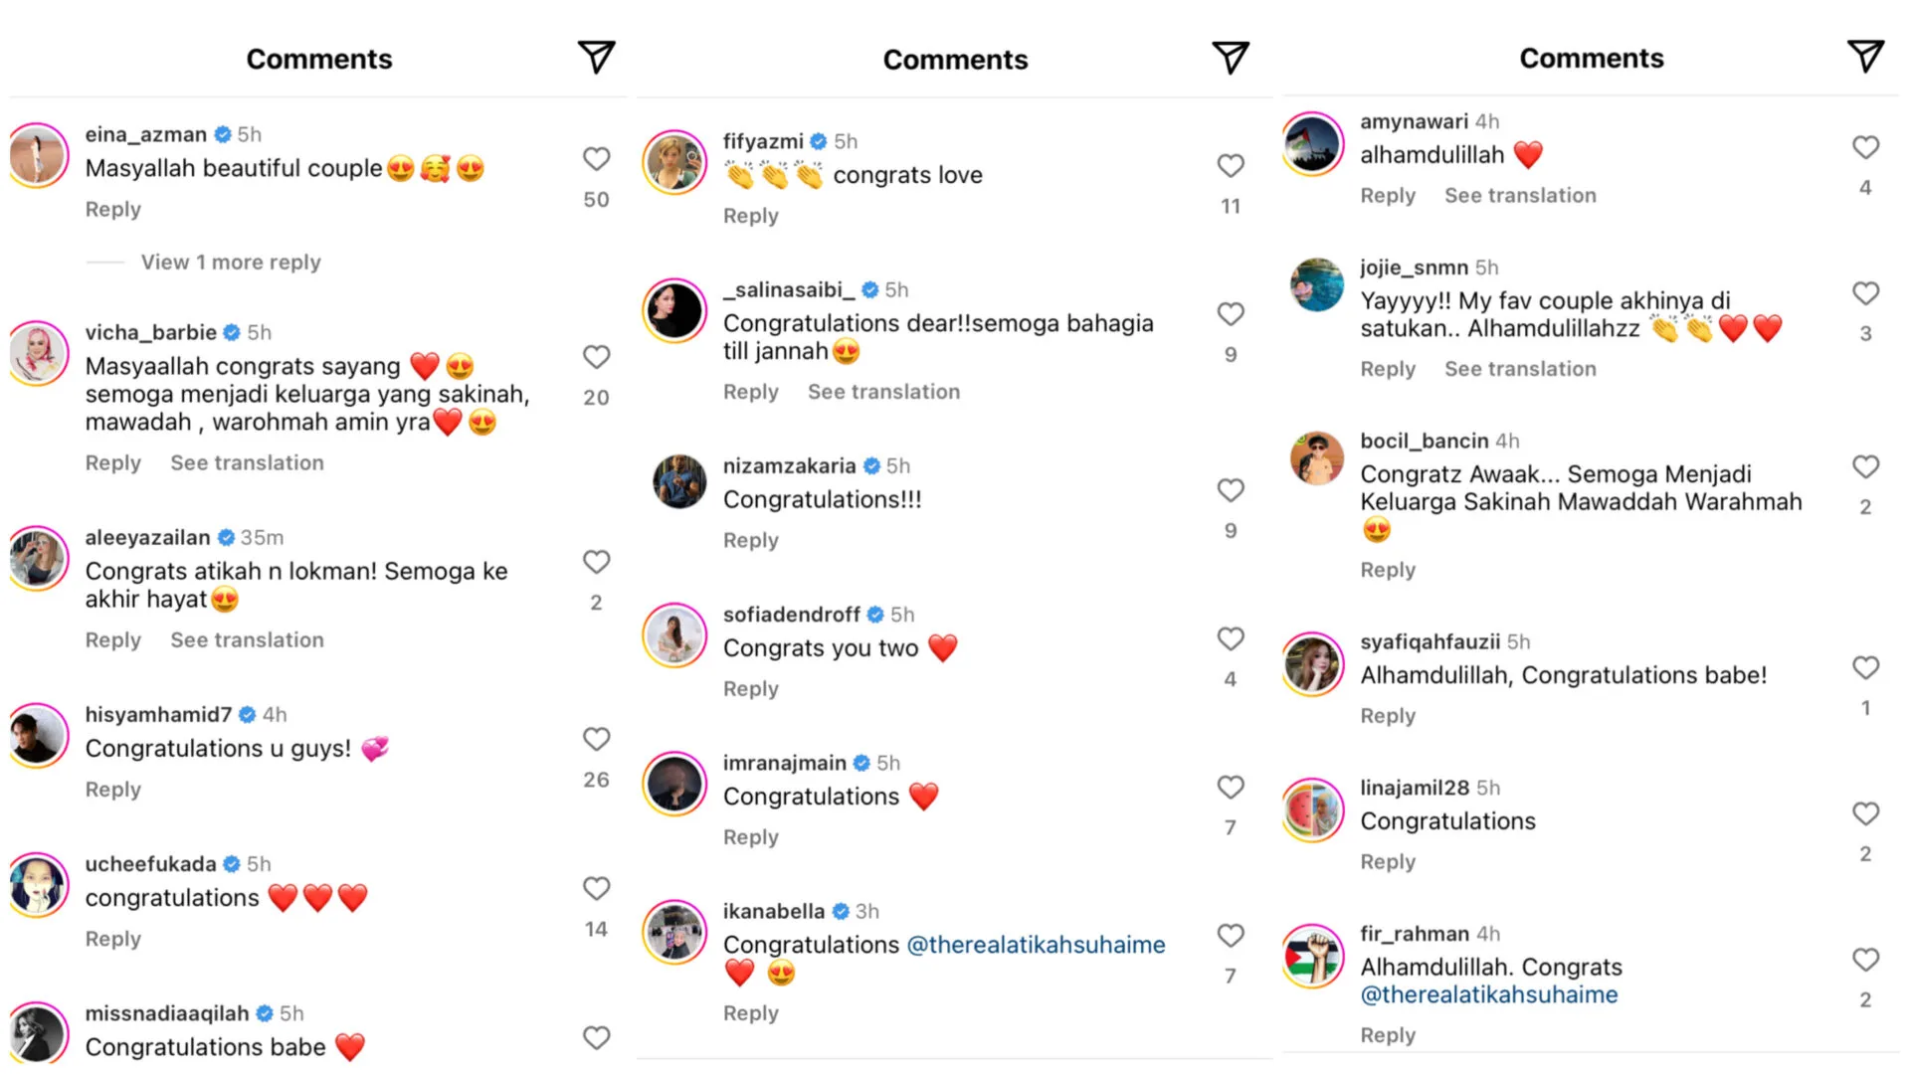This screenshot has height=1074, width=1910.
Task: Open aleeyazailan's profile picture
Action: pos(38,559)
